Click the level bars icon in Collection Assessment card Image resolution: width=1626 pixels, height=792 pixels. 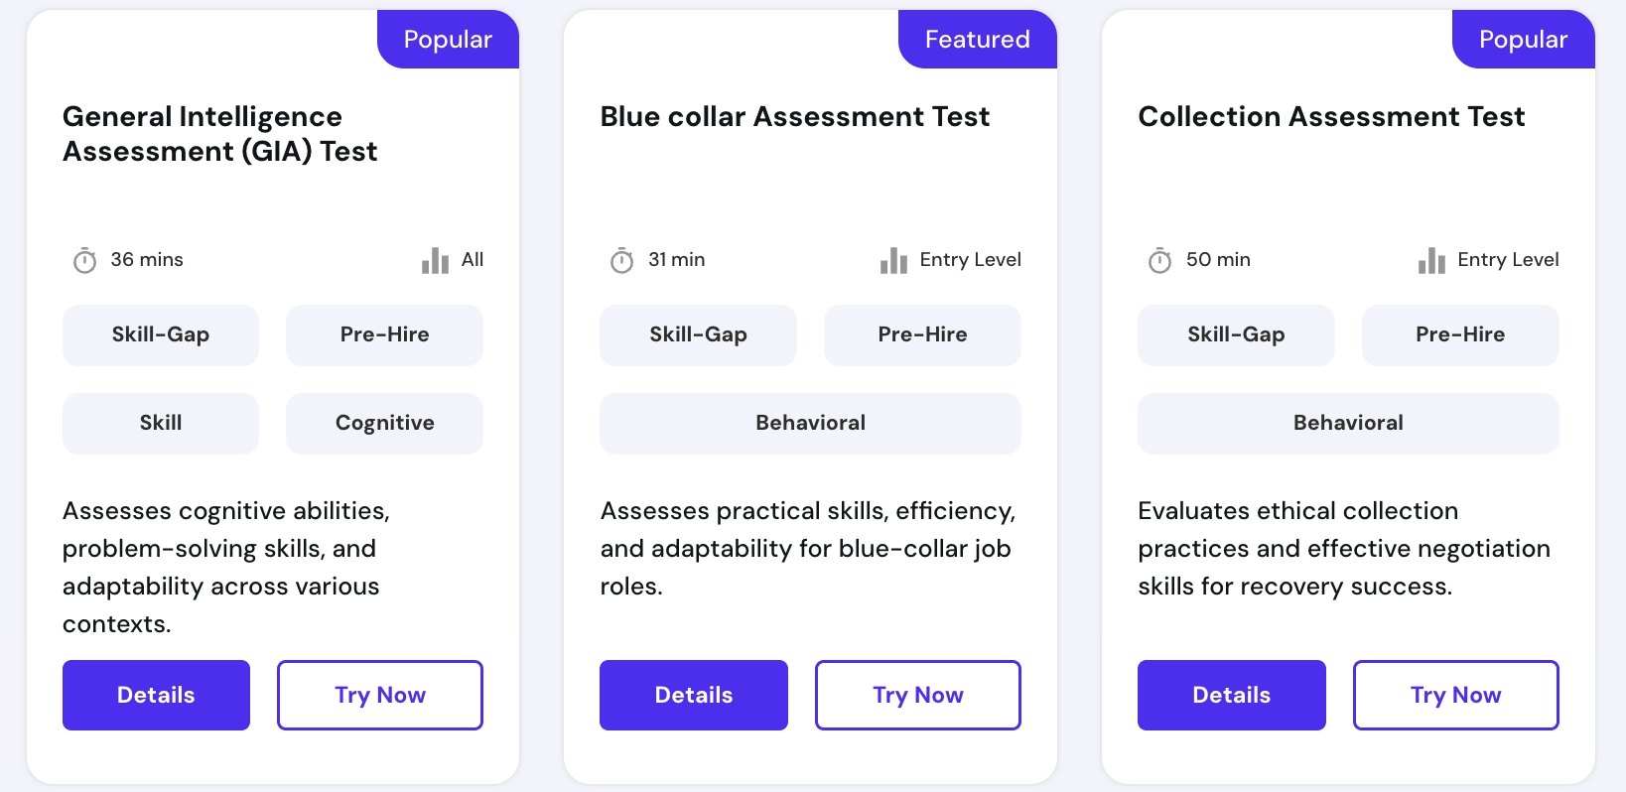[1431, 260]
